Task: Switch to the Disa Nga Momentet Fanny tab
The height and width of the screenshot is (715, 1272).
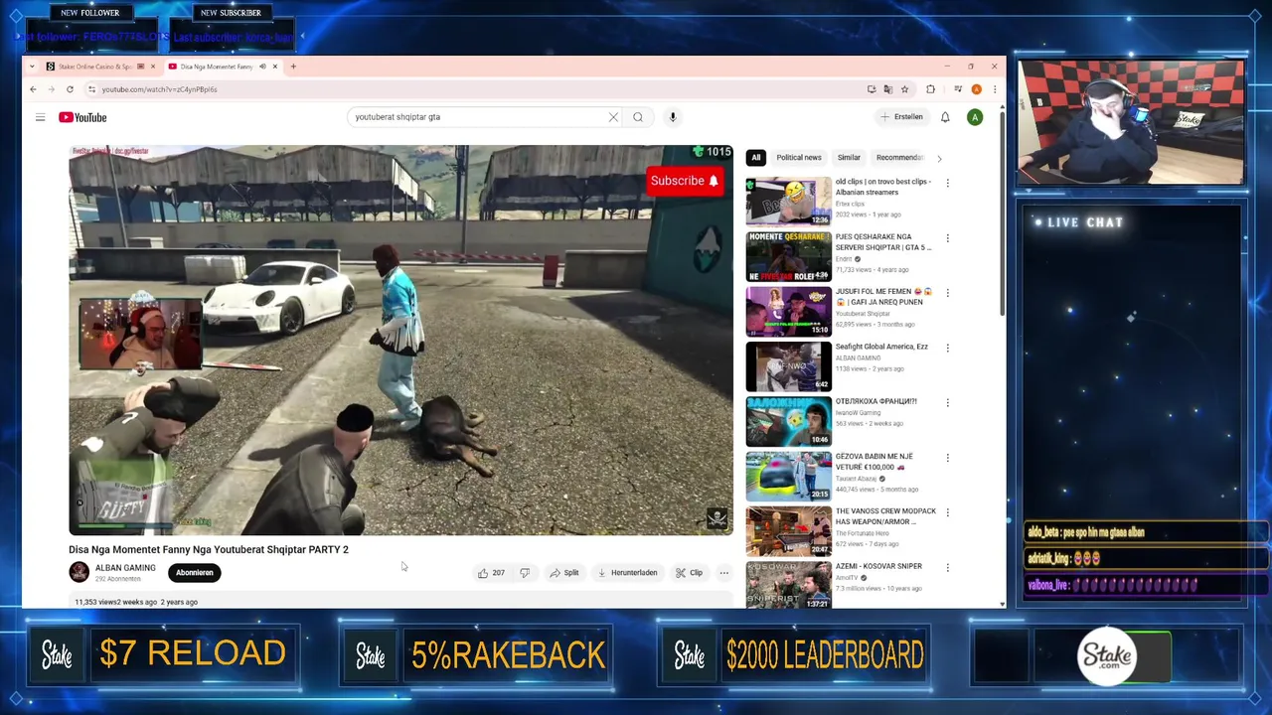Action: (x=214, y=67)
